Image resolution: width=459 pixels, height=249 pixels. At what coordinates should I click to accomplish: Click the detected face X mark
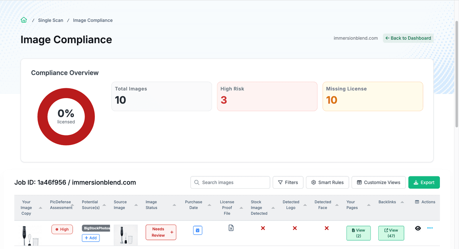click(x=327, y=228)
